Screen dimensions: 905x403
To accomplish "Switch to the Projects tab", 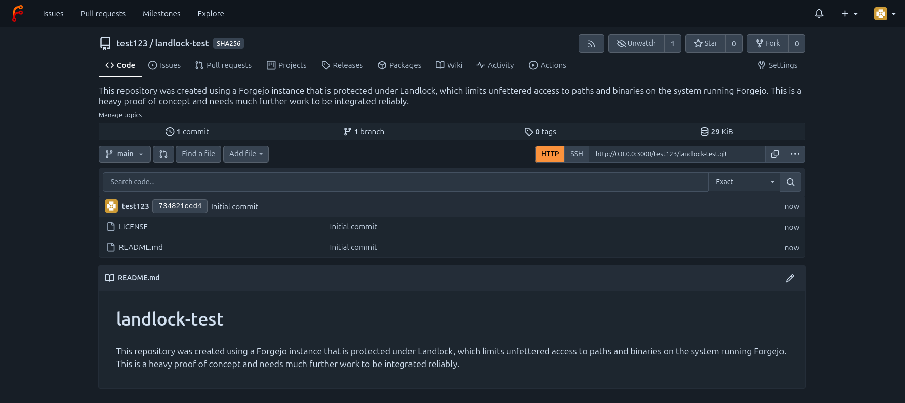I will coord(286,65).
